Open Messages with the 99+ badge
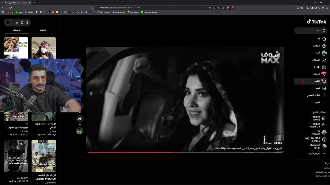Viewport: 330px width, 185px height. pos(324,74)
